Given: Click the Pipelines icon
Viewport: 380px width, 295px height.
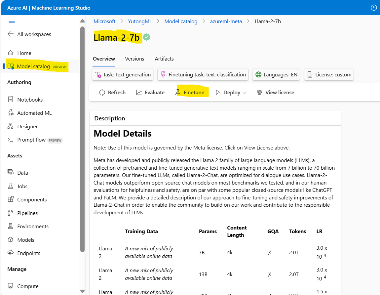Looking at the screenshot, I should [11, 213].
